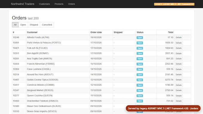Open Details for order 10314

pos(179,74)
